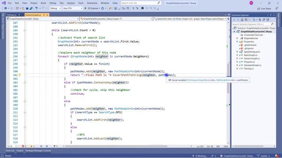Image resolution: width=282 pixels, height=158 pixels.
Task: Click the warning count icon below the editor
Action: [x=31, y=146]
